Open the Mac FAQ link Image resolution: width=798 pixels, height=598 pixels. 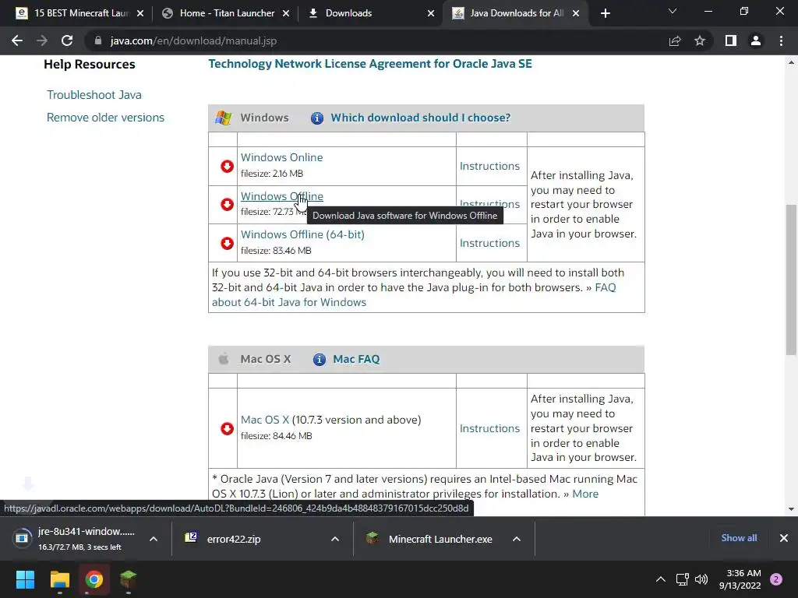[x=356, y=360]
